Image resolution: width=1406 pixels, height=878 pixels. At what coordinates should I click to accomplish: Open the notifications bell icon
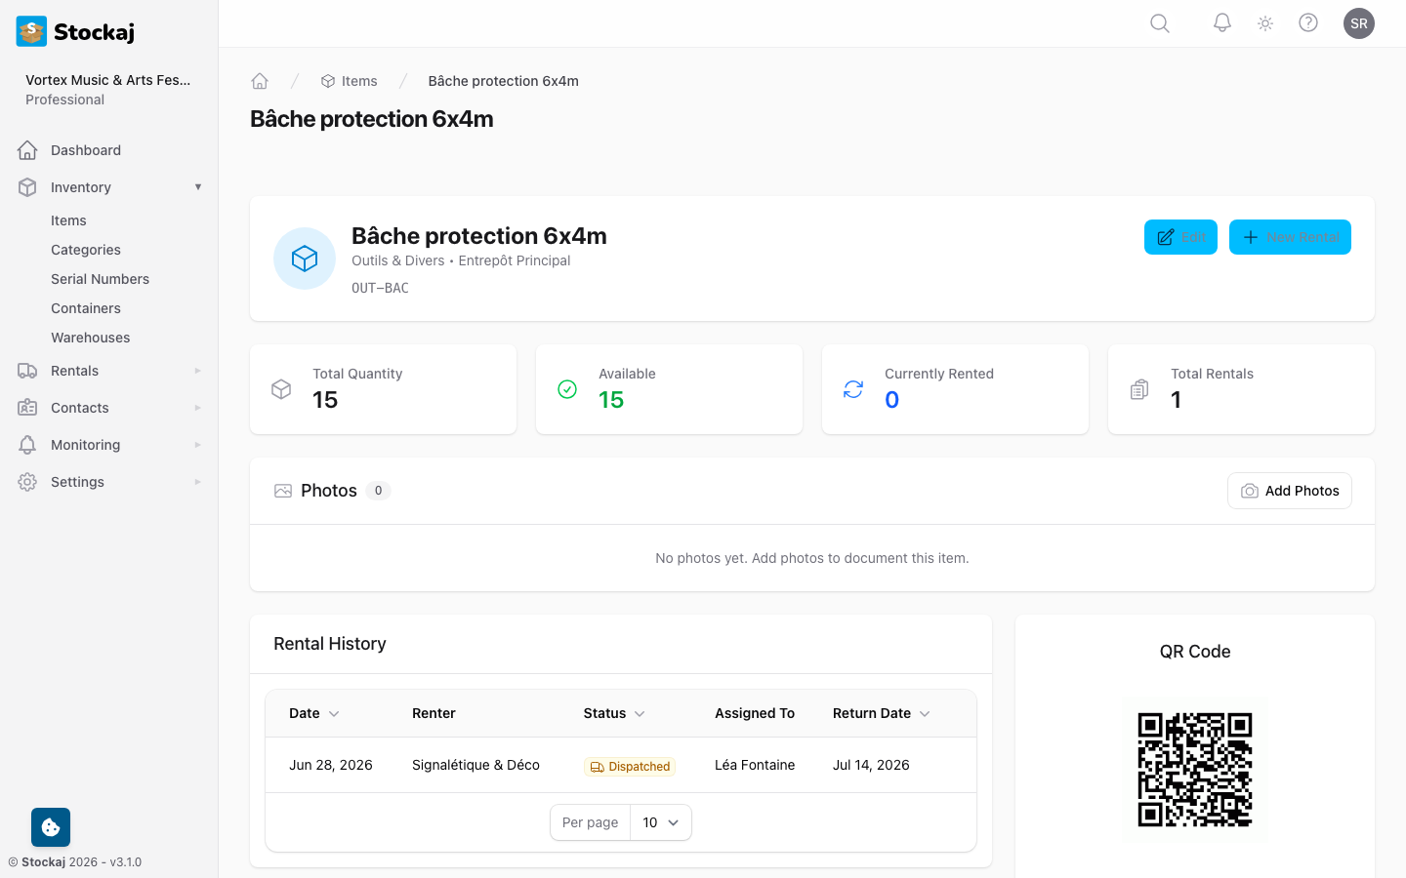point(1221,22)
